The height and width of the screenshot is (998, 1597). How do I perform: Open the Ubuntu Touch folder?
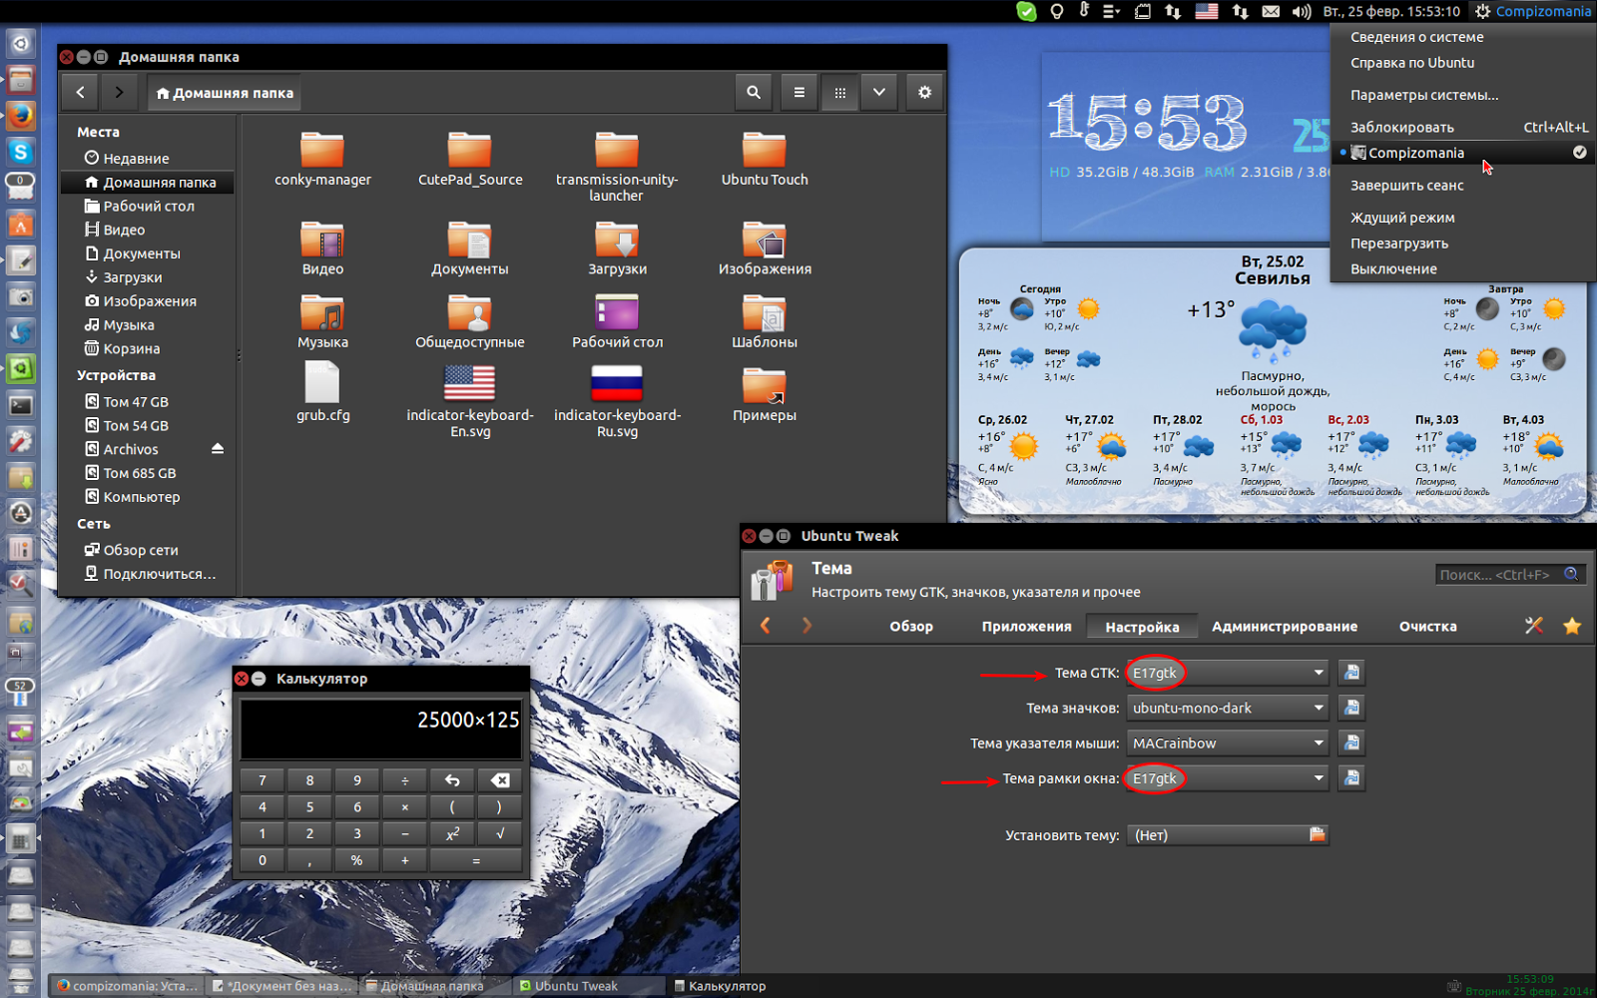pyautogui.click(x=765, y=160)
